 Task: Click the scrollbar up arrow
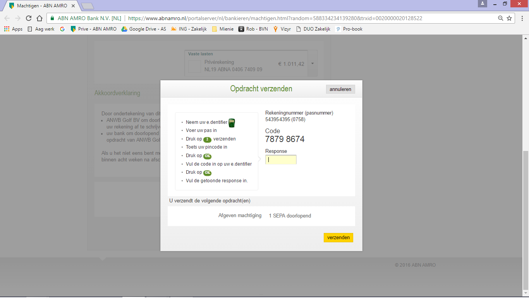click(x=526, y=38)
